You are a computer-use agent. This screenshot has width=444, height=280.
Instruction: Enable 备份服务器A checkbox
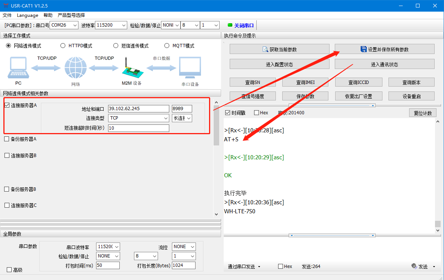[x=7, y=139]
